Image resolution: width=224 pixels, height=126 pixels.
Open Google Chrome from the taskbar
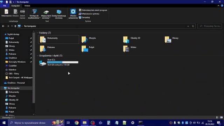pyautogui.click(x=77, y=123)
